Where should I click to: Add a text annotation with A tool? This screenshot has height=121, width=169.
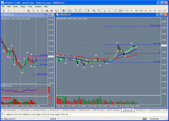click(38, 10)
